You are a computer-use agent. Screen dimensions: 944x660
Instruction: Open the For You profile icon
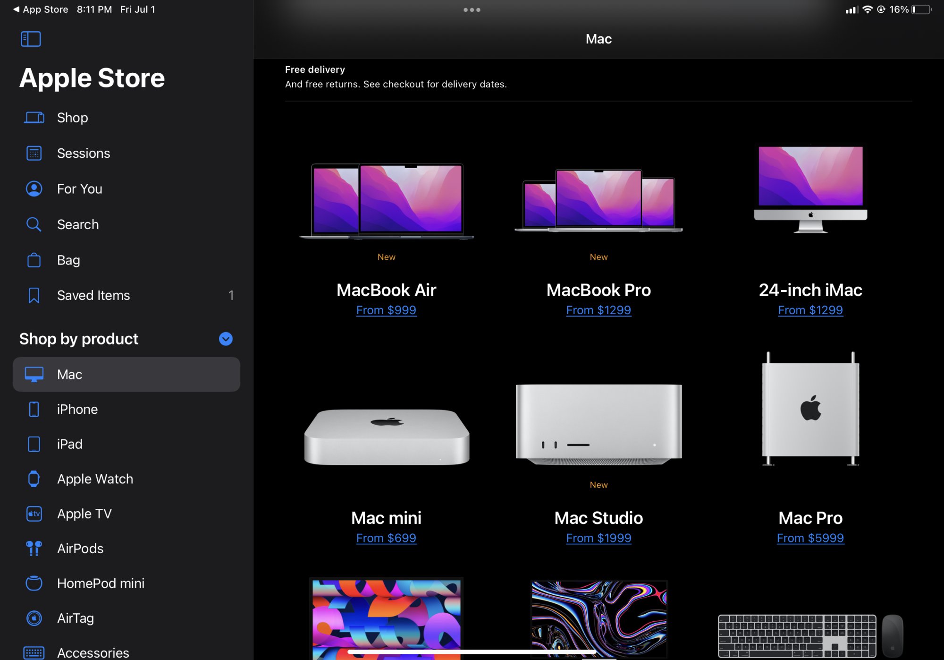34,189
